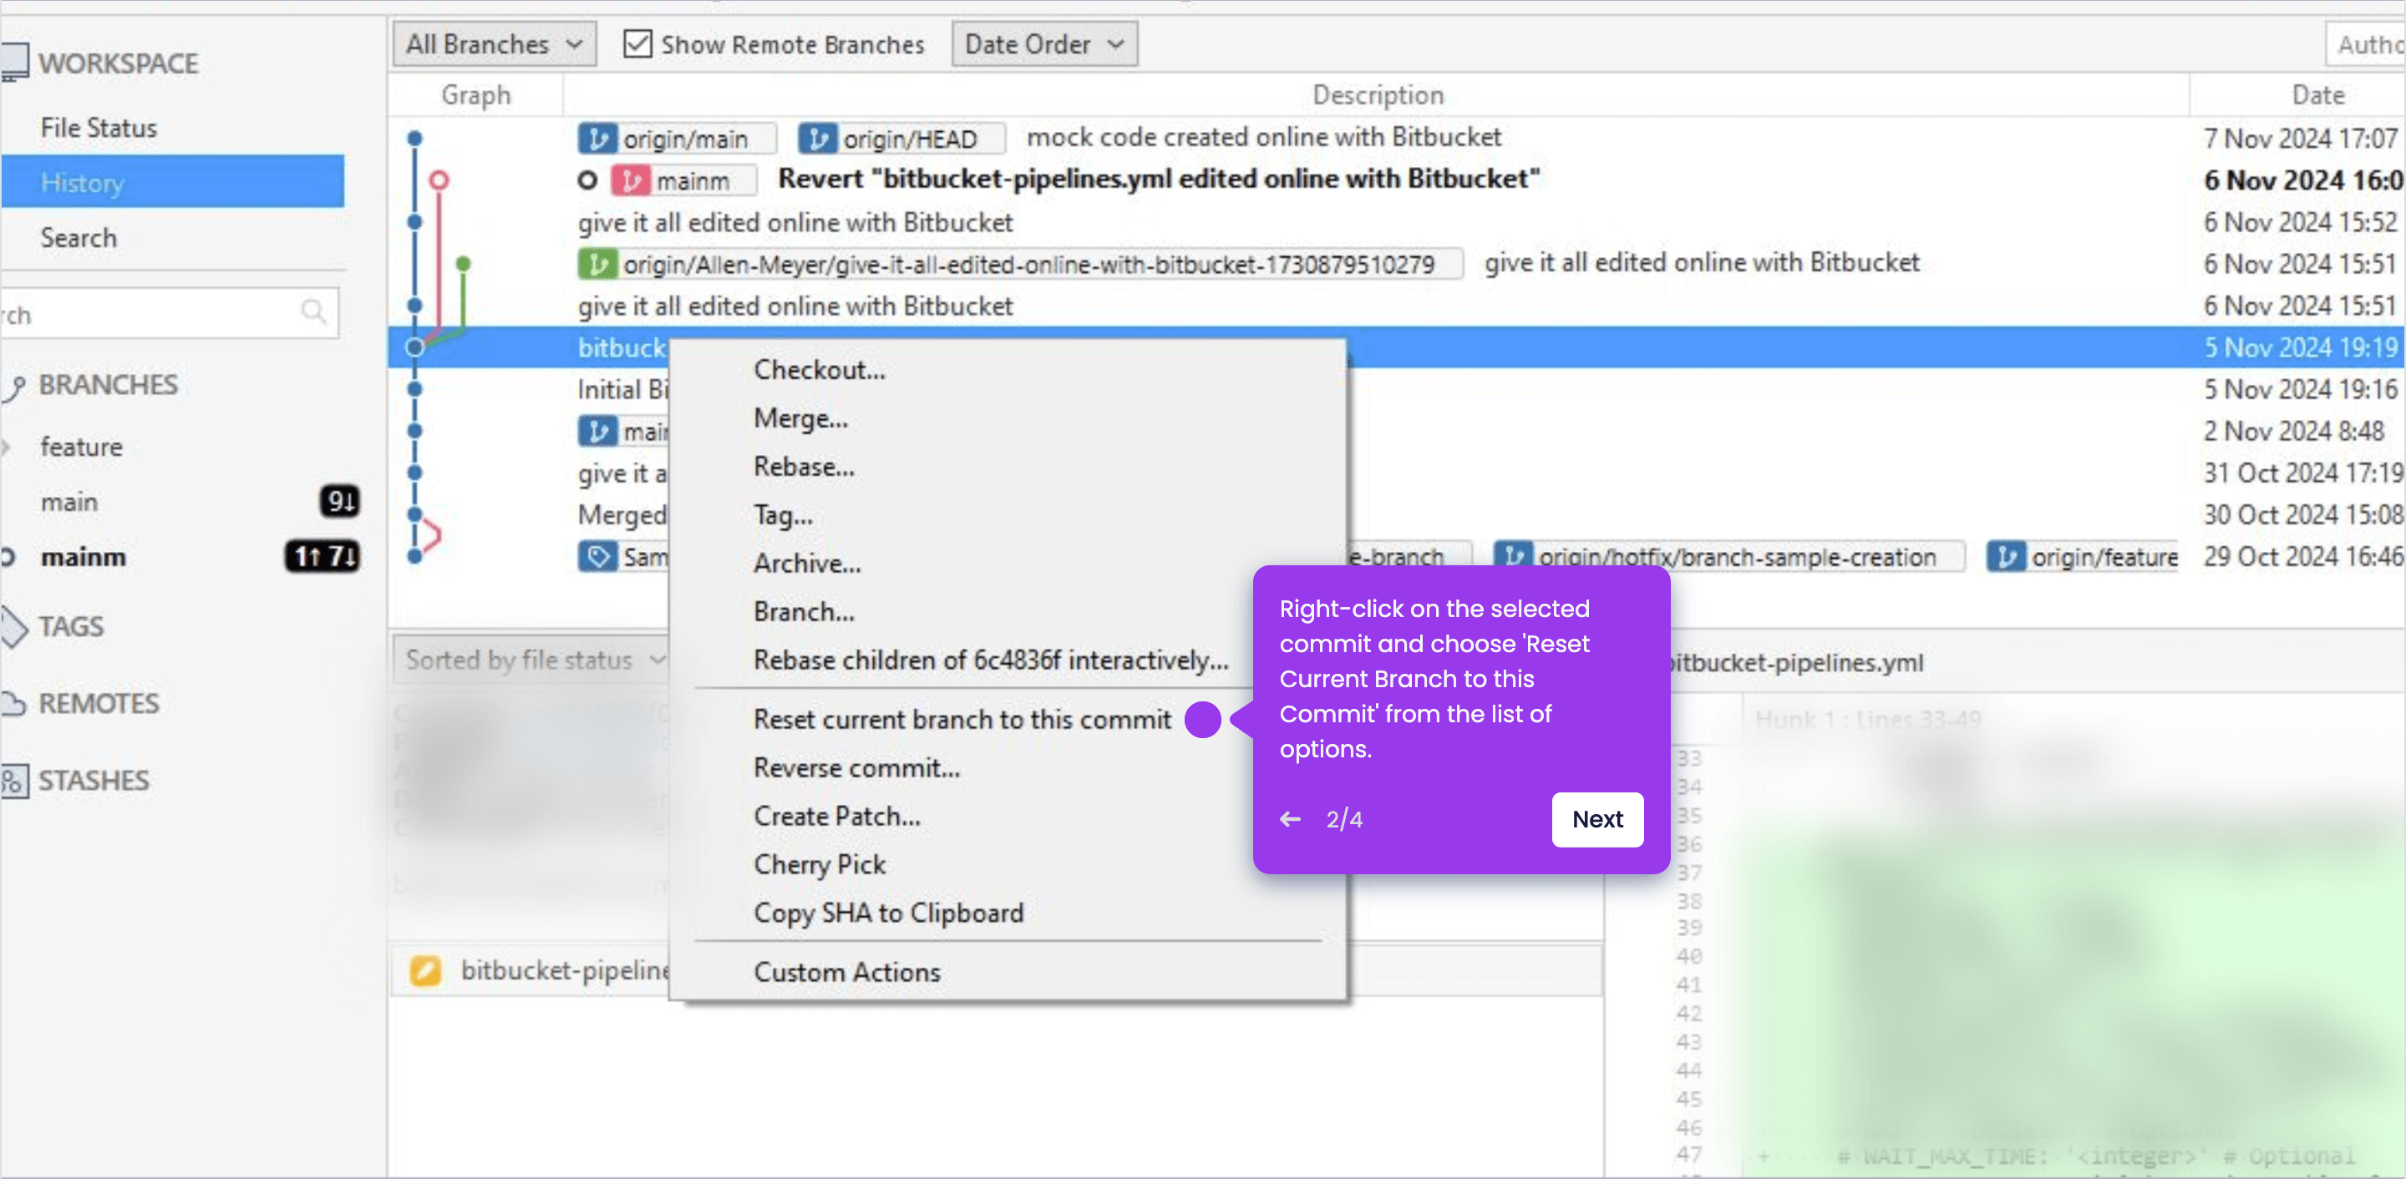Click the blue tag label starting Sam
Screen dimensions: 2406x1179
point(623,557)
